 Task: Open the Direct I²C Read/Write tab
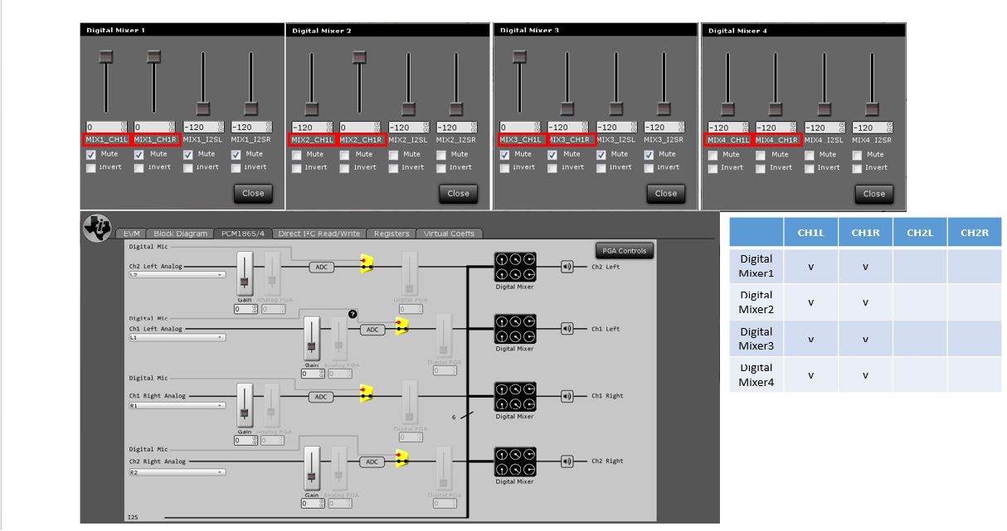(319, 234)
